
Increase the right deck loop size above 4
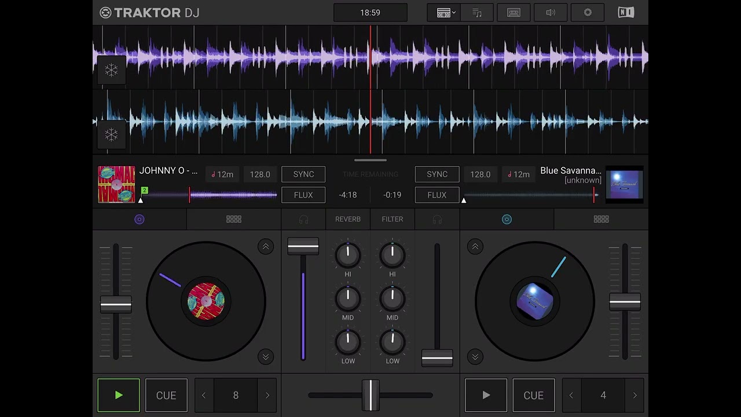pos(635,395)
